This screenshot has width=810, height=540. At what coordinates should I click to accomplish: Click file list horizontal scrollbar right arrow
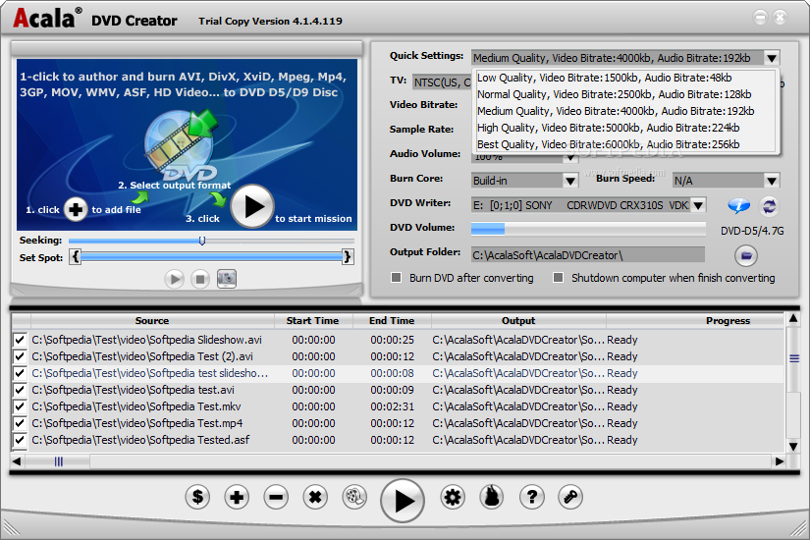coord(779,461)
